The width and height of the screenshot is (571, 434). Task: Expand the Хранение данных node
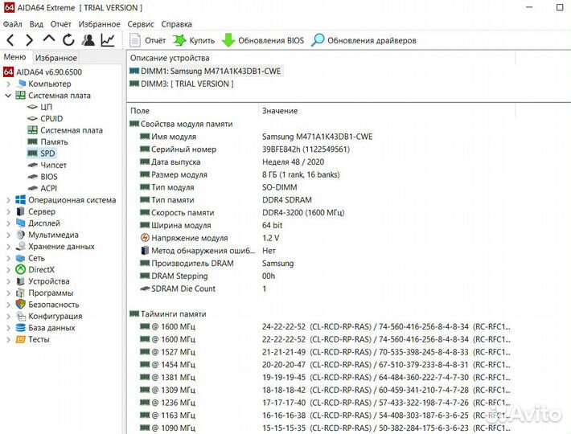click(8, 247)
